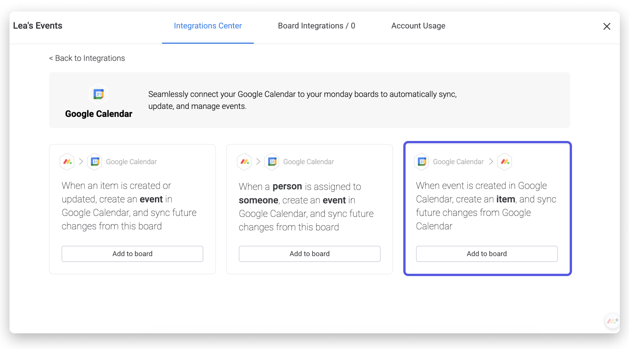Add the item-created-or-updated recipe to board
The image size is (629, 349).
click(132, 254)
